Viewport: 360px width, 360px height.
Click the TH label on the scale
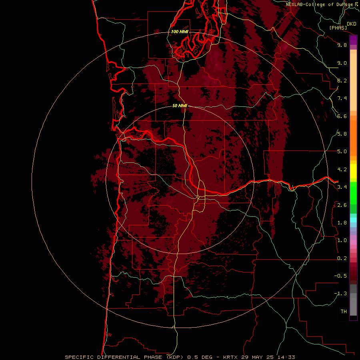pos(344,312)
